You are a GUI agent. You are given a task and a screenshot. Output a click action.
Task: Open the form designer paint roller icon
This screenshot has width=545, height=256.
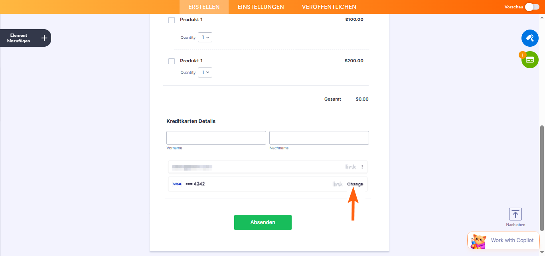point(530,38)
